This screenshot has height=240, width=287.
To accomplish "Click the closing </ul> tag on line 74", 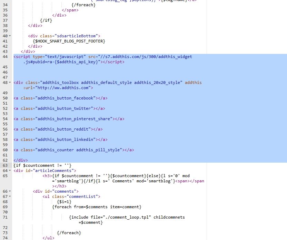I will click(x=48, y=238).
